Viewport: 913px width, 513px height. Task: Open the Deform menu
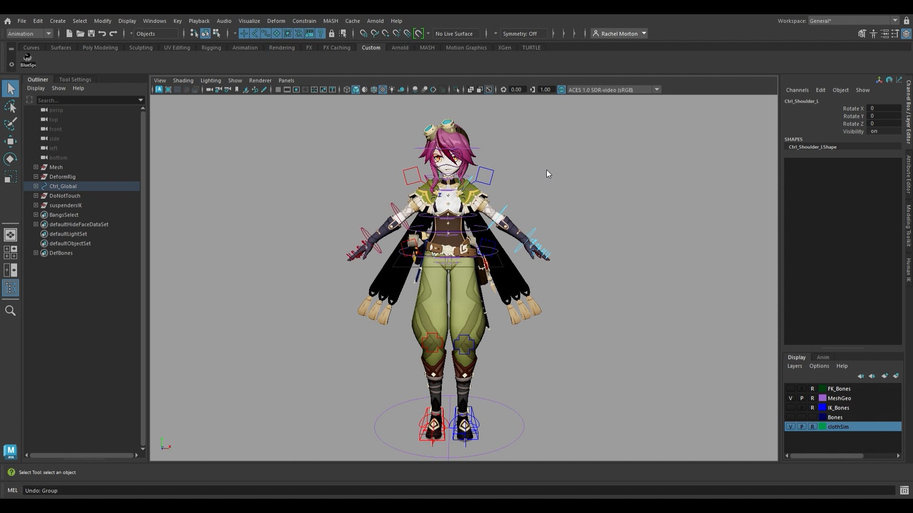276,21
